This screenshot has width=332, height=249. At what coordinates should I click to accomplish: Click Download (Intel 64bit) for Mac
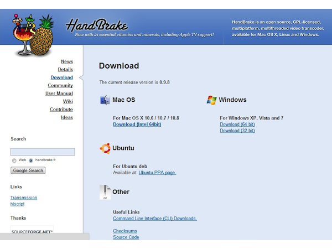point(137,124)
